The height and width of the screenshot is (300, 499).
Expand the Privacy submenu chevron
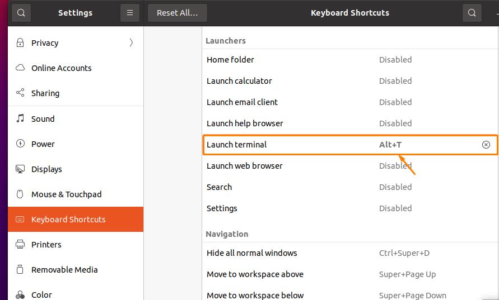131,43
